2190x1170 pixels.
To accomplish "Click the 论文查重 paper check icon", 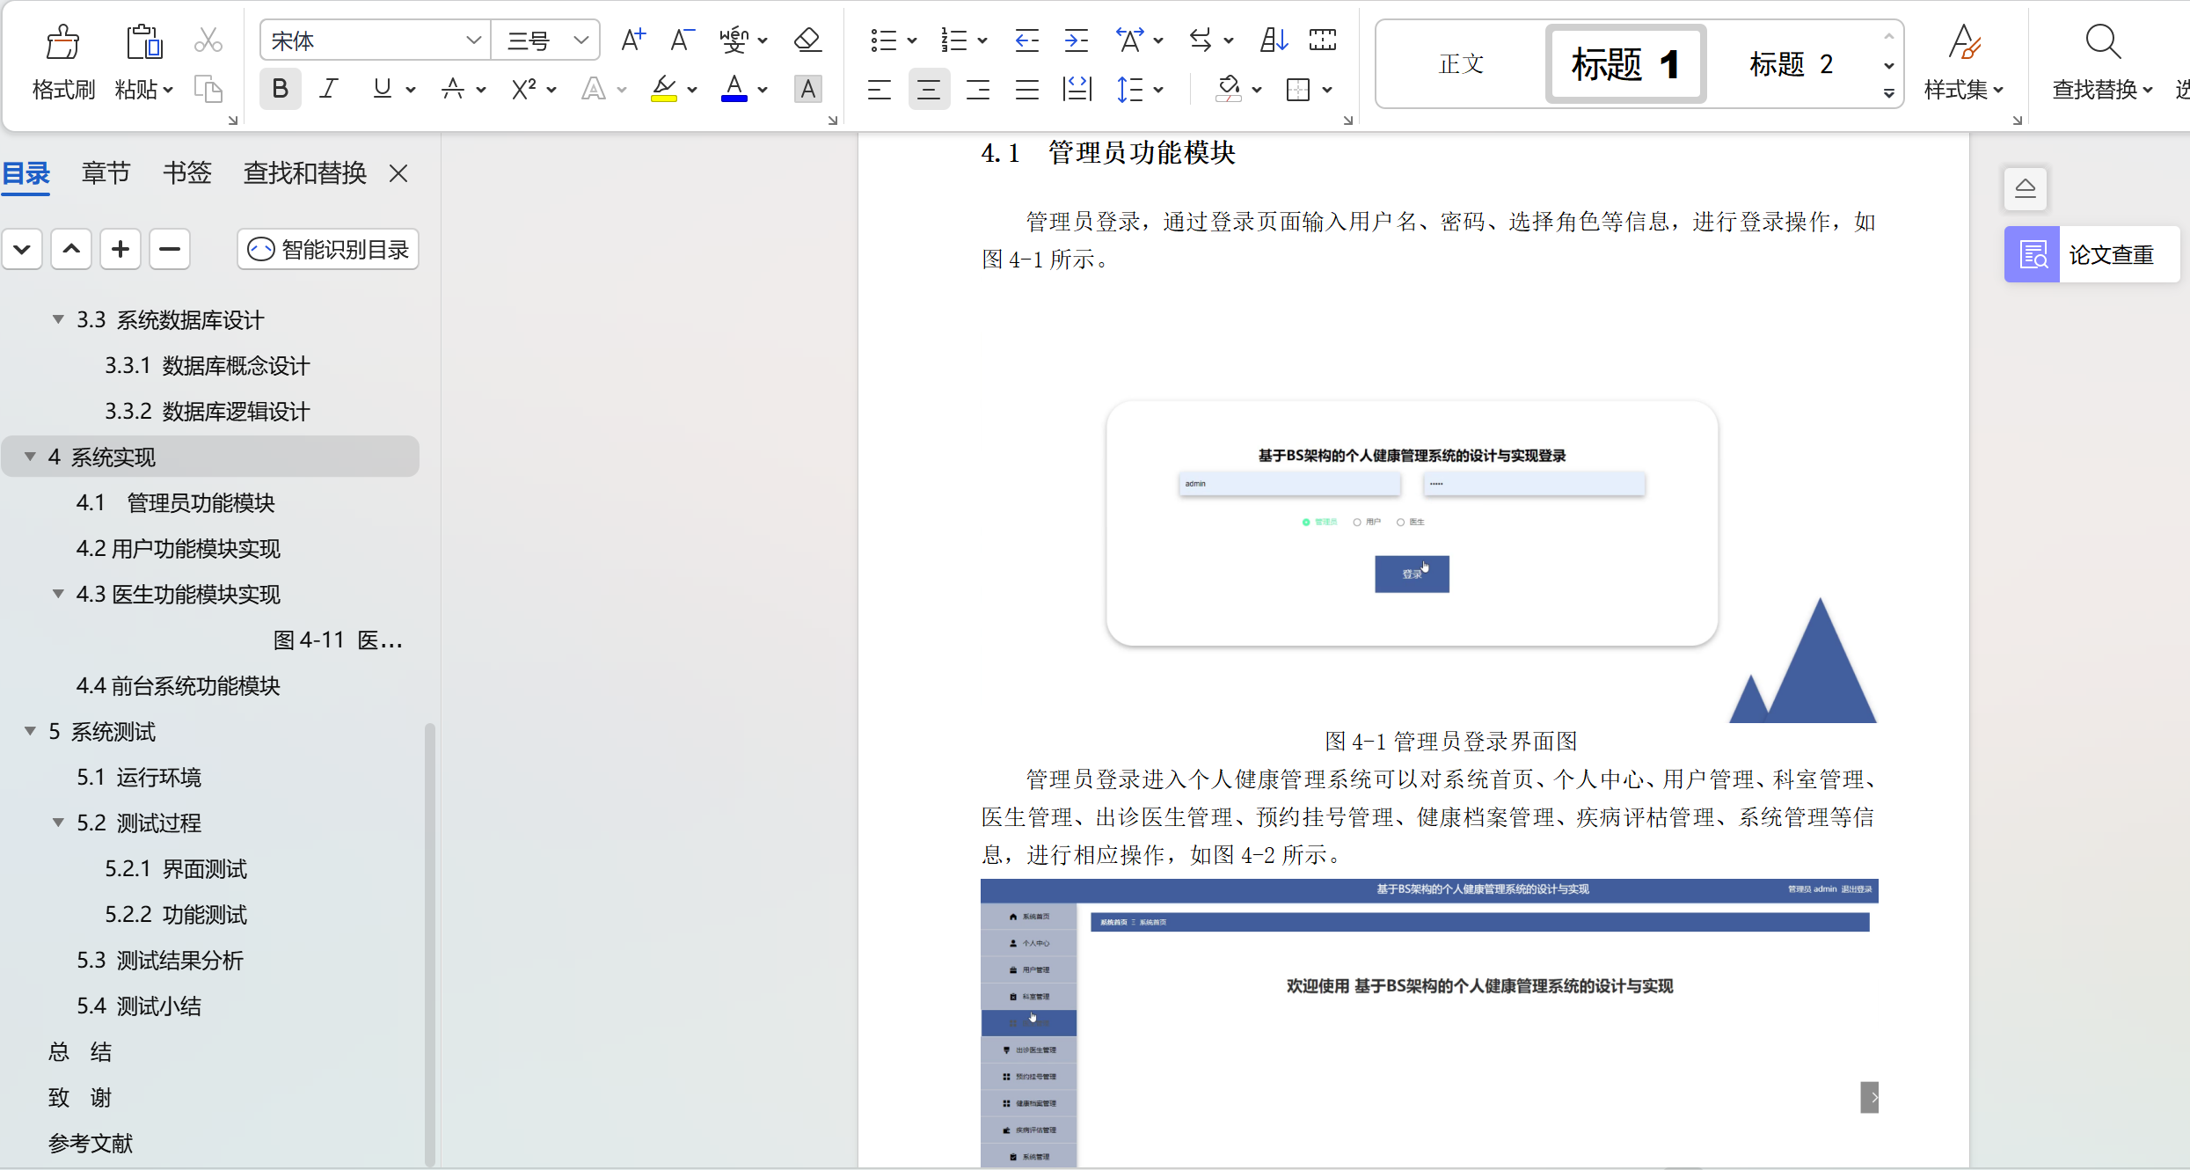I will coord(2032,255).
